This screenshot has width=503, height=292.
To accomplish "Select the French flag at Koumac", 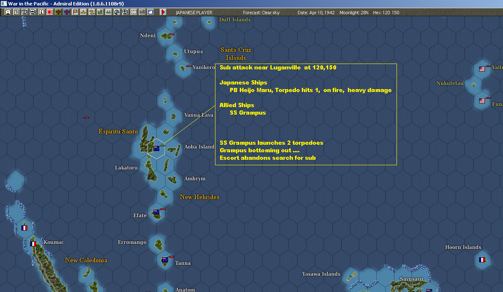I will click(33, 243).
